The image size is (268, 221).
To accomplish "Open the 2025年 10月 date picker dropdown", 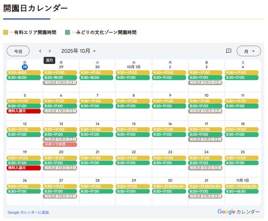I will [78, 51].
